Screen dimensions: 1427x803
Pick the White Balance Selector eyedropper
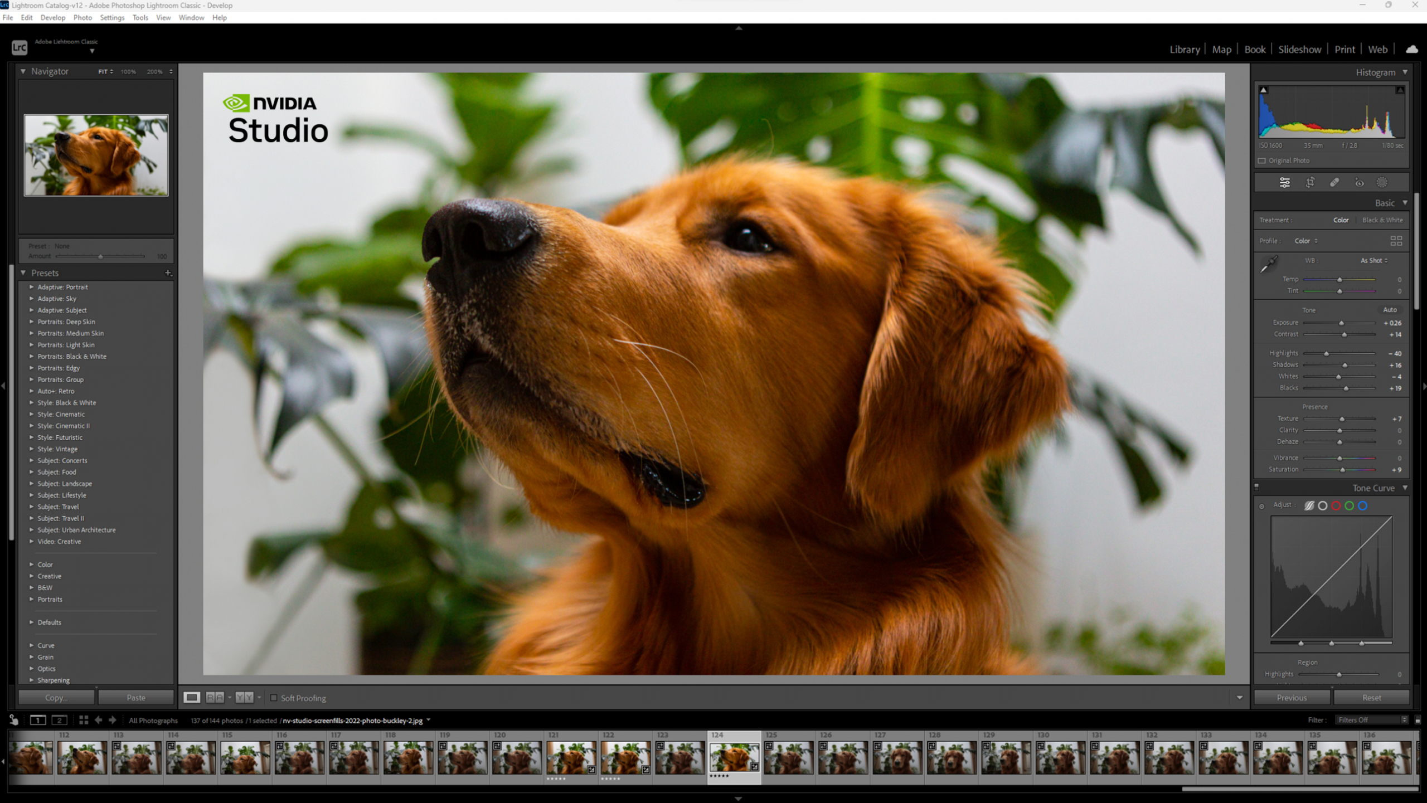pyautogui.click(x=1269, y=264)
